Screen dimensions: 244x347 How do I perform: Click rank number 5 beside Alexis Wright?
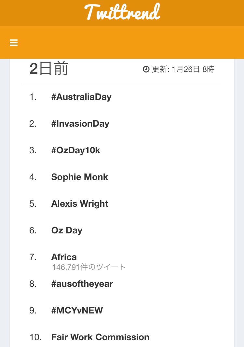click(x=33, y=204)
